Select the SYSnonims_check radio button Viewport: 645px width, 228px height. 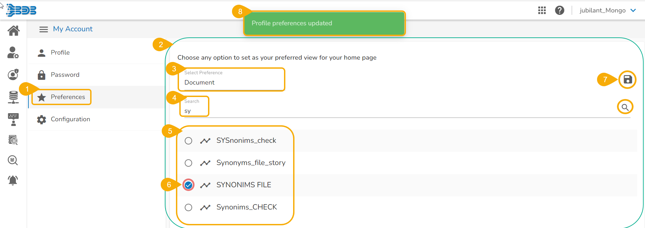click(x=188, y=141)
